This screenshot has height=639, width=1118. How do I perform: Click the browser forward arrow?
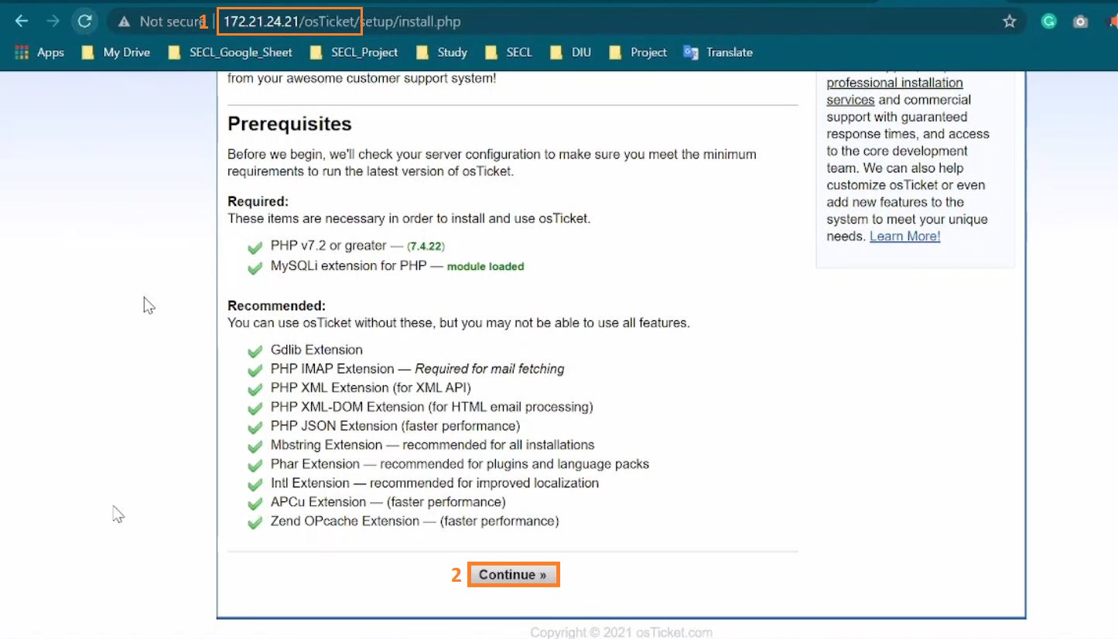click(x=53, y=22)
